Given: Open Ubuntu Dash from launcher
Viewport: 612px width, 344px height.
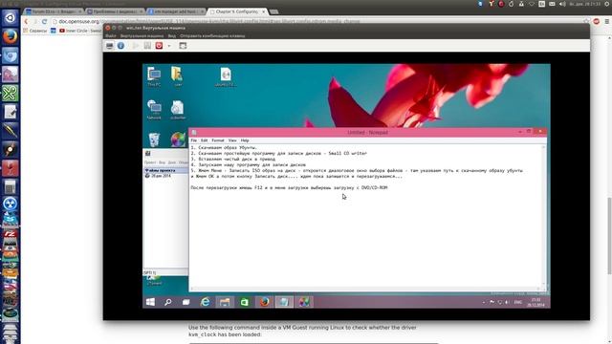Looking at the screenshot, I should click(10, 18).
